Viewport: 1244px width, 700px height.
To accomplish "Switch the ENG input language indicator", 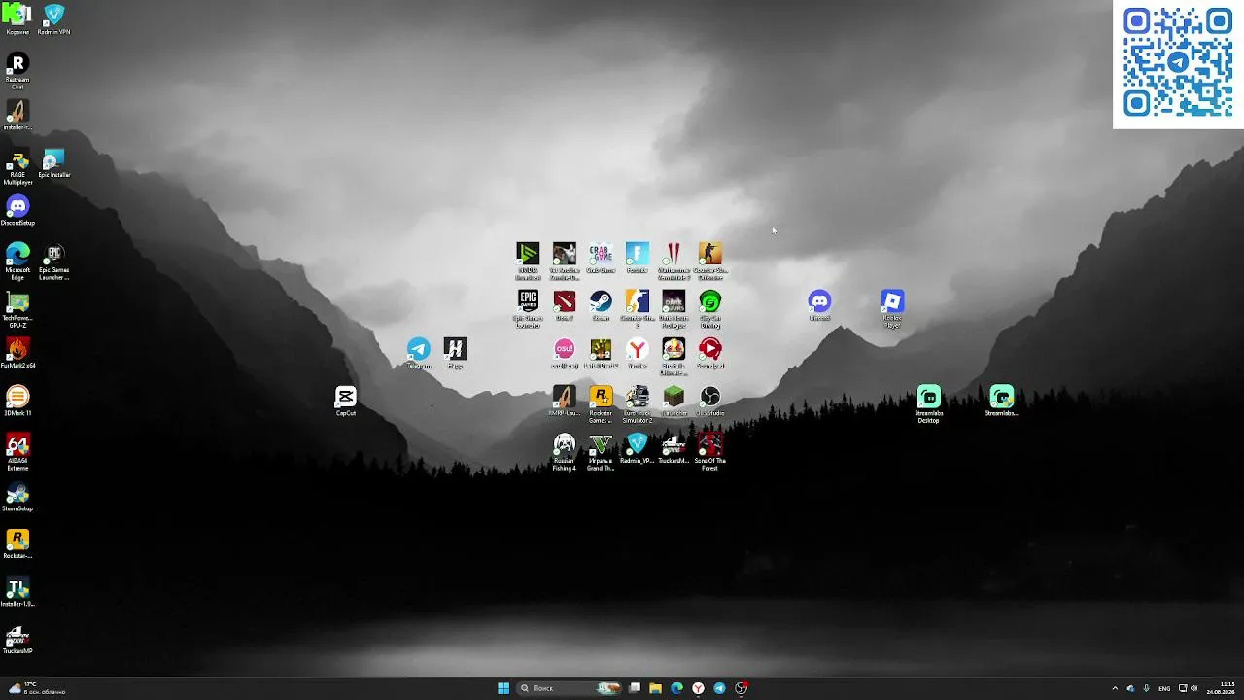I will pos(1164,688).
